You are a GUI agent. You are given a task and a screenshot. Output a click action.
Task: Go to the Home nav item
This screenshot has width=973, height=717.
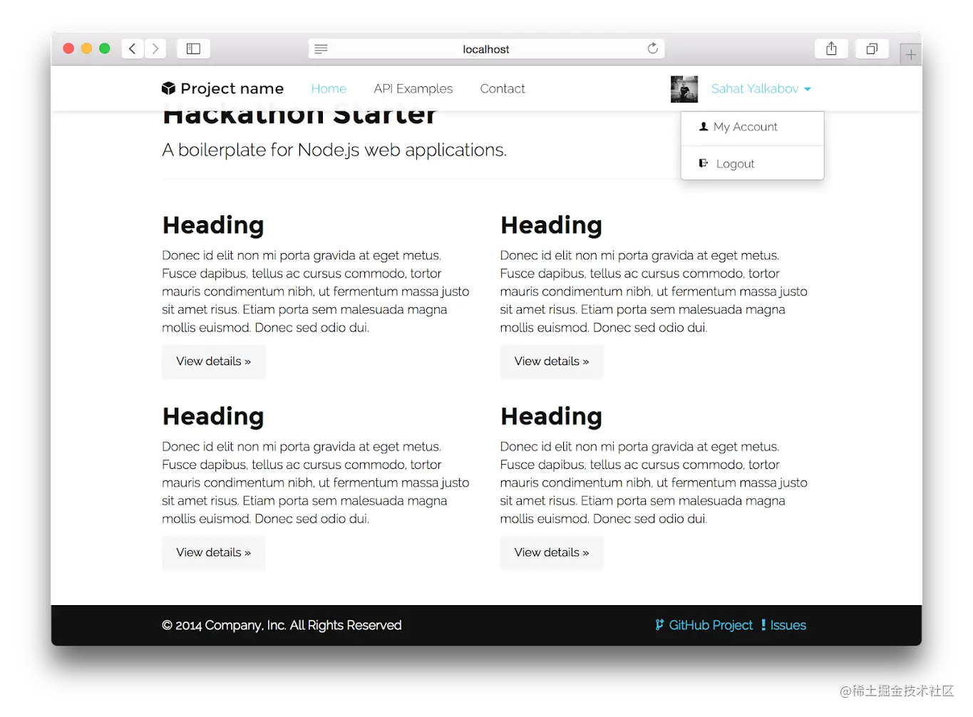click(x=329, y=88)
